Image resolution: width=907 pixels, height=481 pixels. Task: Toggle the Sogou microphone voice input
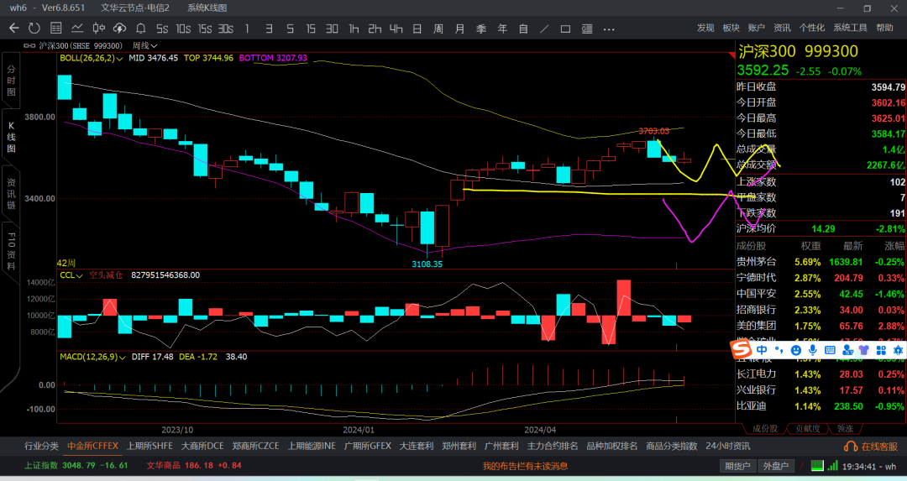click(813, 350)
